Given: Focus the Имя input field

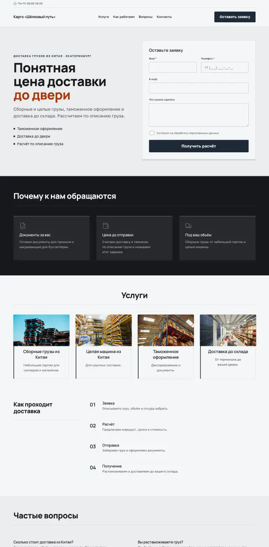Looking at the screenshot, I should 173,67.
